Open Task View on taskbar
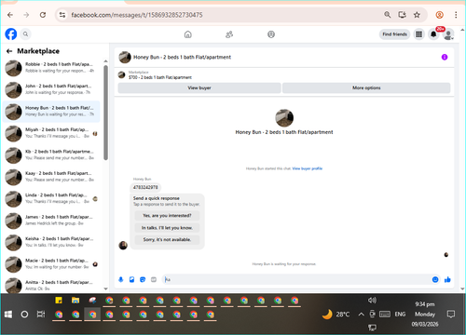 pyautogui.click(x=41, y=315)
